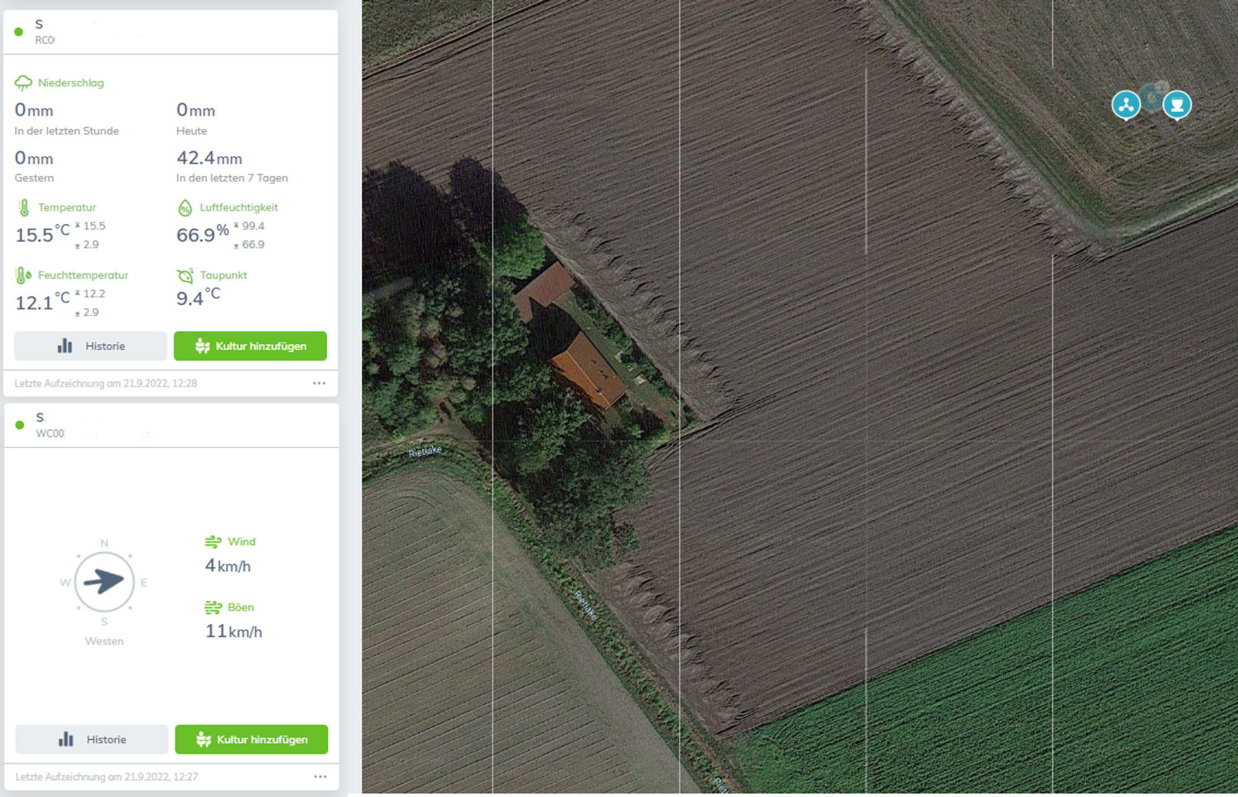The width and height of the screenshot is (1238, 797).
Task: Open Historie for the wind station
Action: [x=92, y=739]
